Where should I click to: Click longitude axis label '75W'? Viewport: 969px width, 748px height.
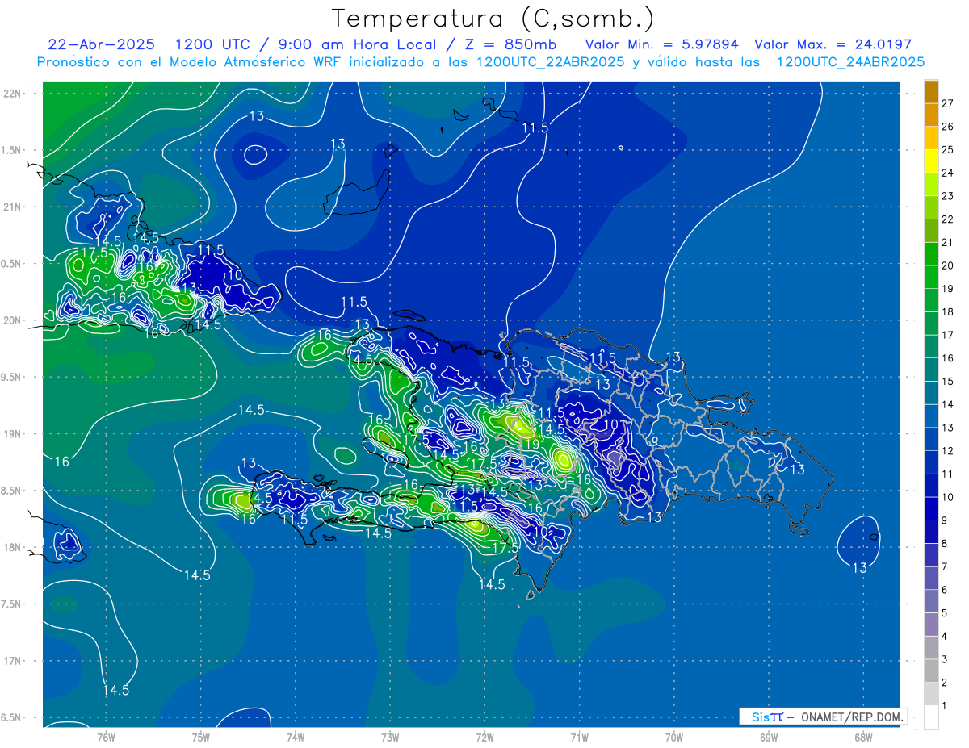point(201,738)
